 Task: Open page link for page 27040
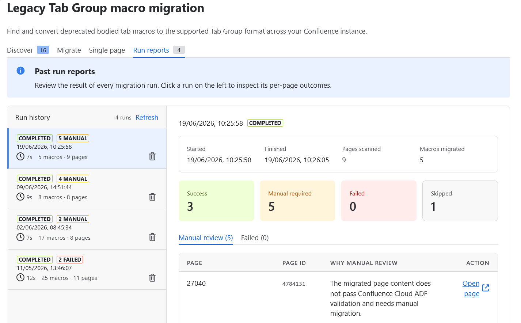(471, 288)
